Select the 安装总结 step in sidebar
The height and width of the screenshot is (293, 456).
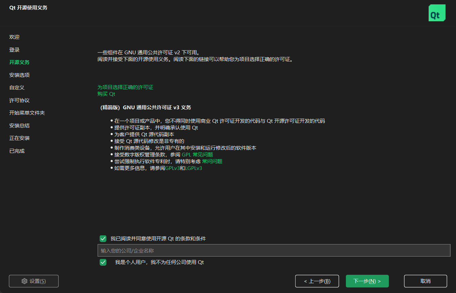pos(19,126)
